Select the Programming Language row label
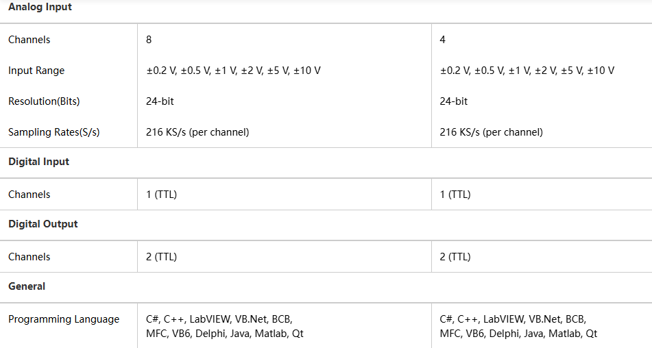Image resolution: width=652 pixels, height=348 pixels. (x=64, y=319)
